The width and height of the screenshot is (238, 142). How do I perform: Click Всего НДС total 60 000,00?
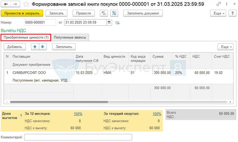(x=227, y=114)
